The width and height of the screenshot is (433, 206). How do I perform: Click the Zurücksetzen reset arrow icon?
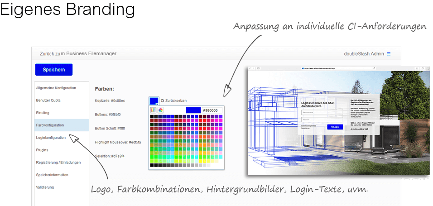[x=162, y=101]
